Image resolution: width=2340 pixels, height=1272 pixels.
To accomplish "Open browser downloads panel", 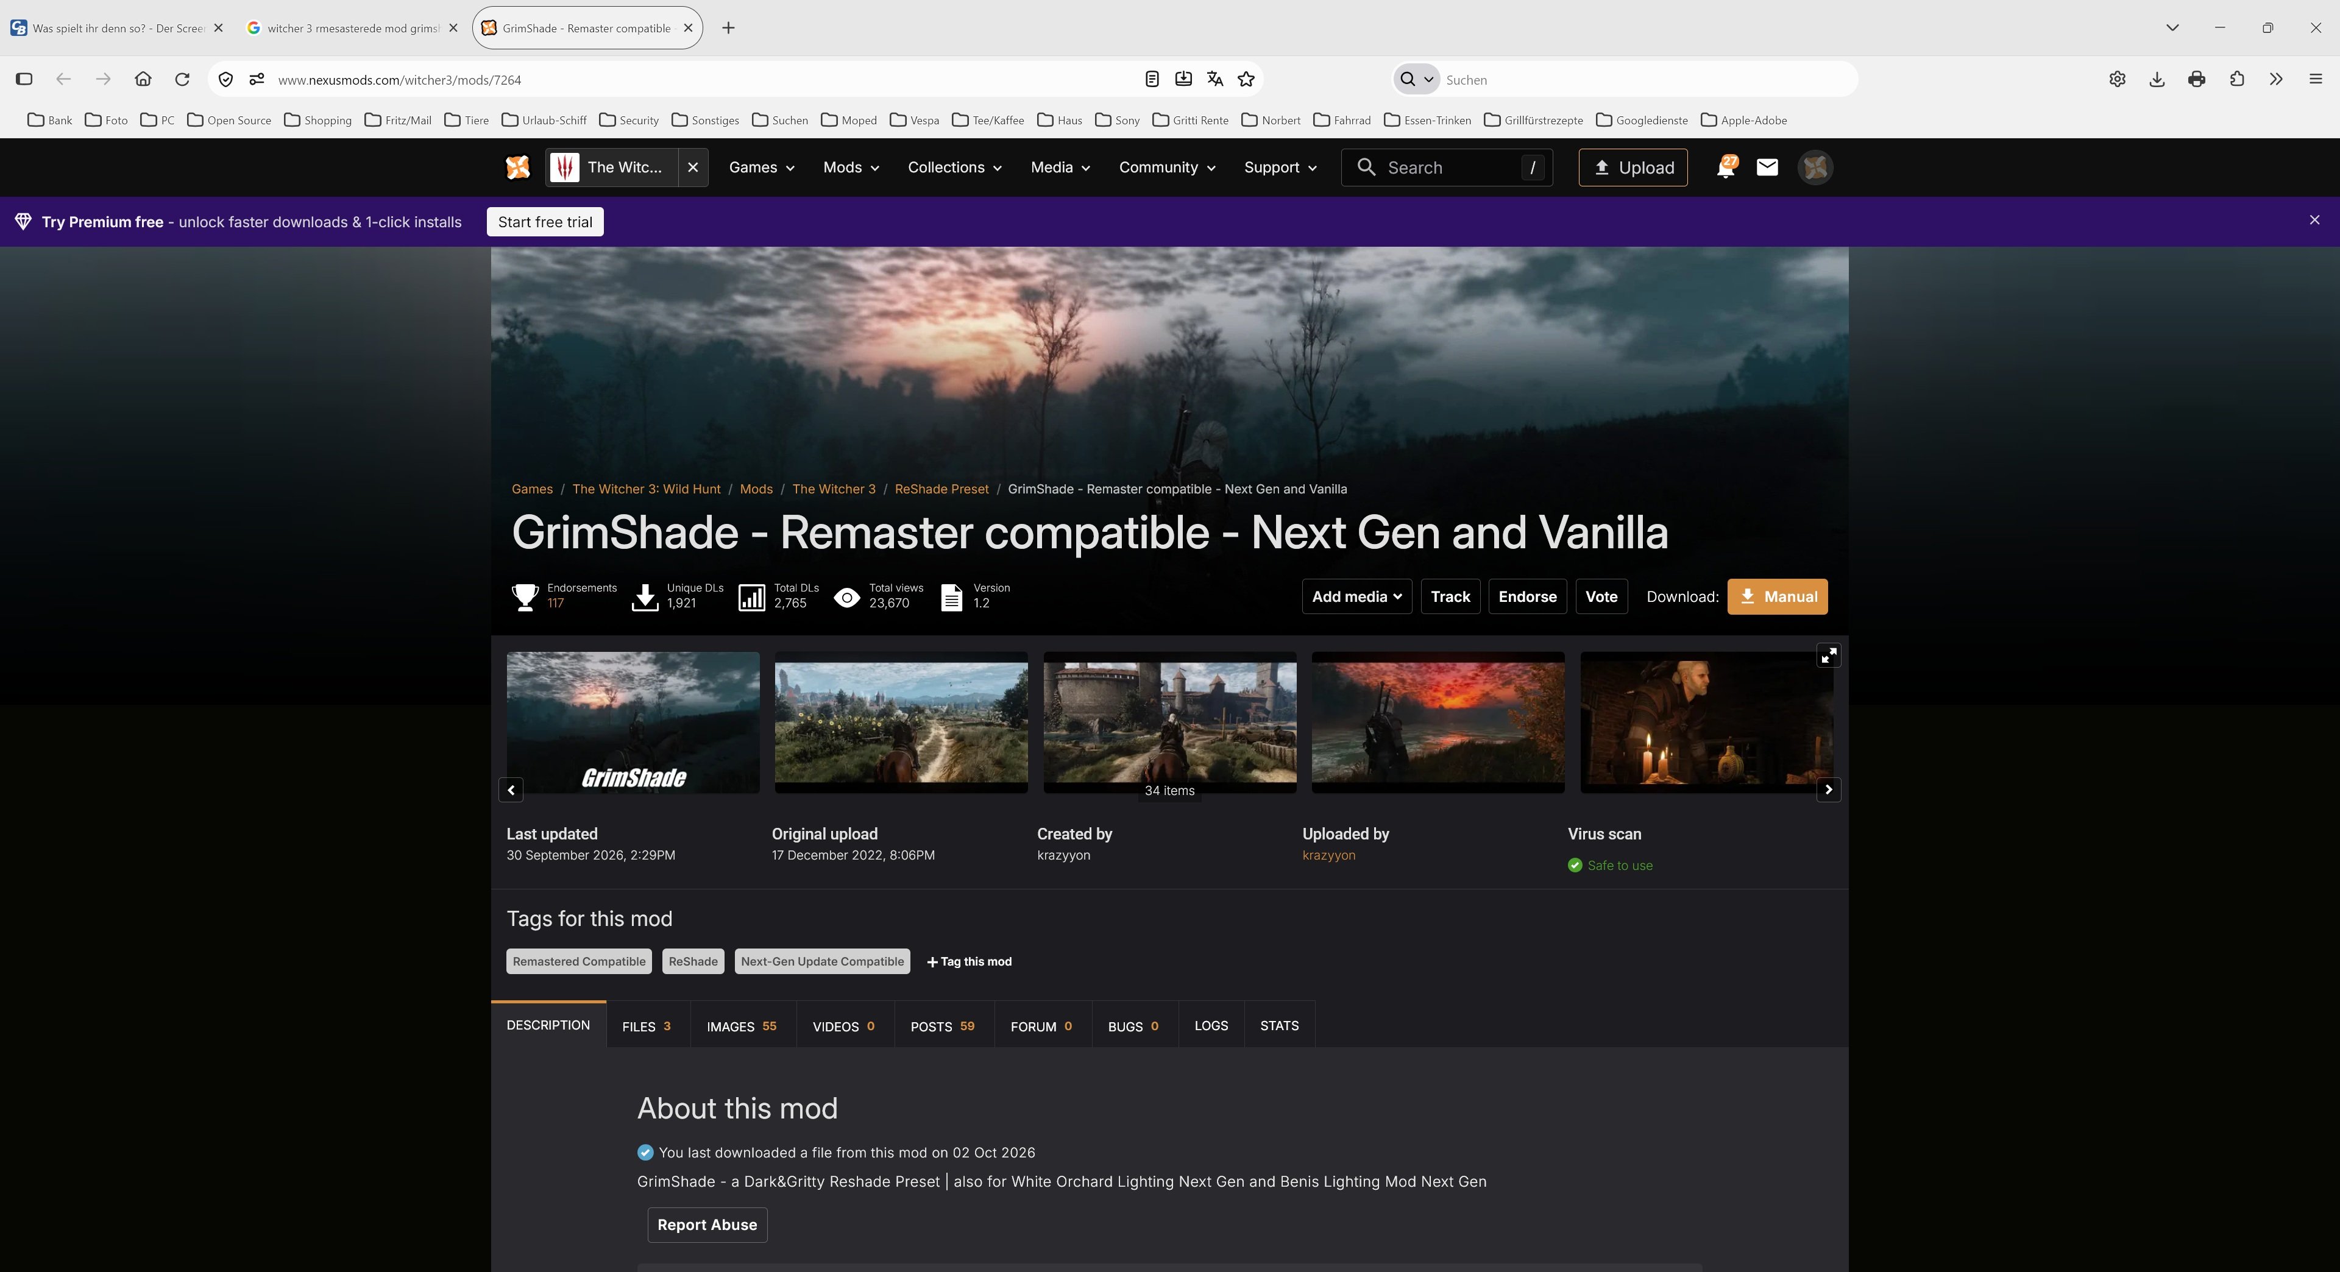I will click(2157, 79).
